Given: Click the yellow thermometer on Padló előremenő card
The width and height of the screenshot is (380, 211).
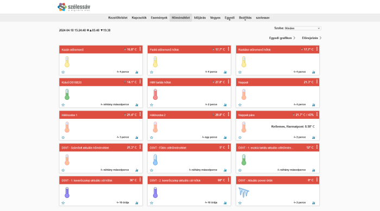Looking at the screenshot, I should tap(155, 62).
